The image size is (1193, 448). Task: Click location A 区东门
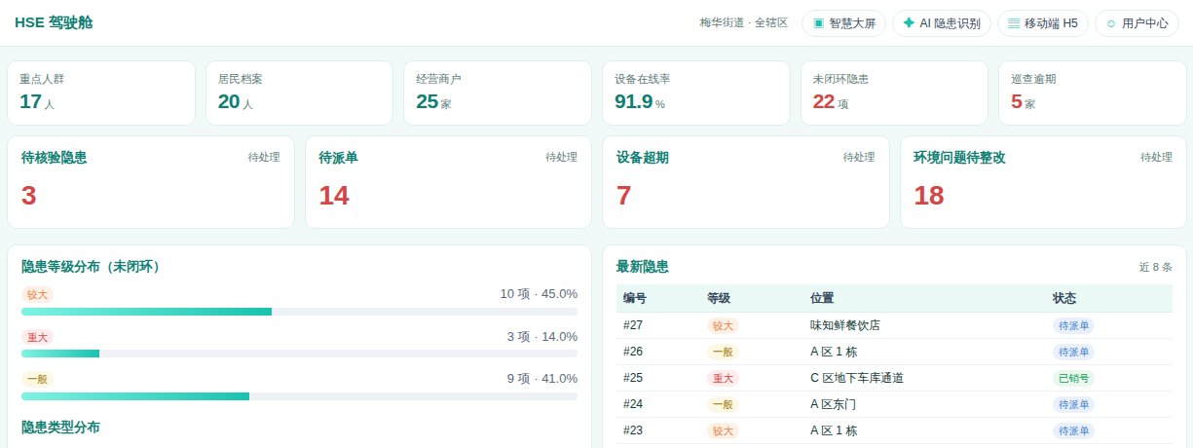click(x=834, y=404)
